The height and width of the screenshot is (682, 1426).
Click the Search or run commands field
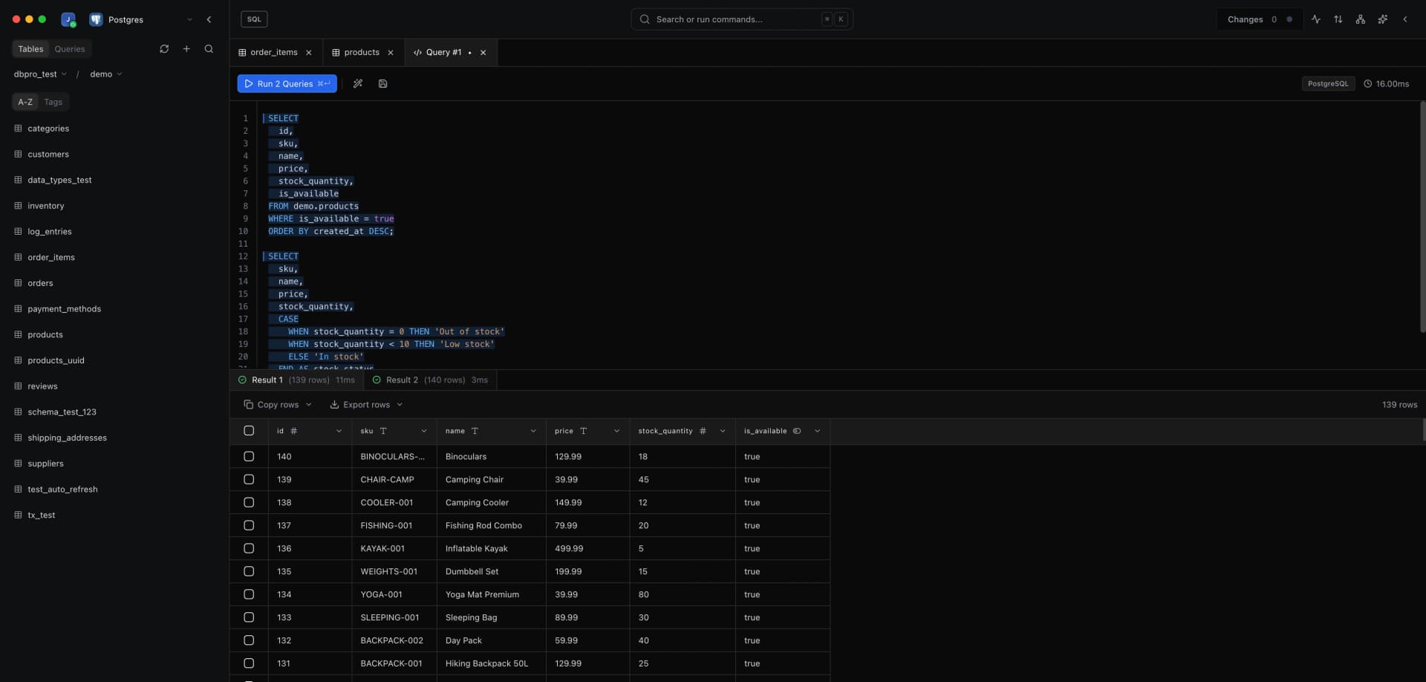click(x=741, y=19)
